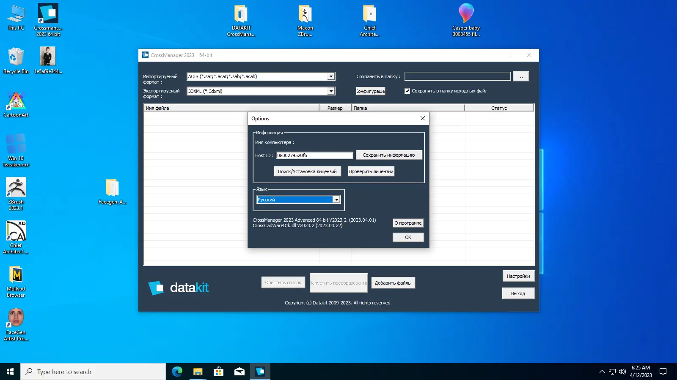Click Запустить преобразование button

pyautogui.click(x=338, y=283)
